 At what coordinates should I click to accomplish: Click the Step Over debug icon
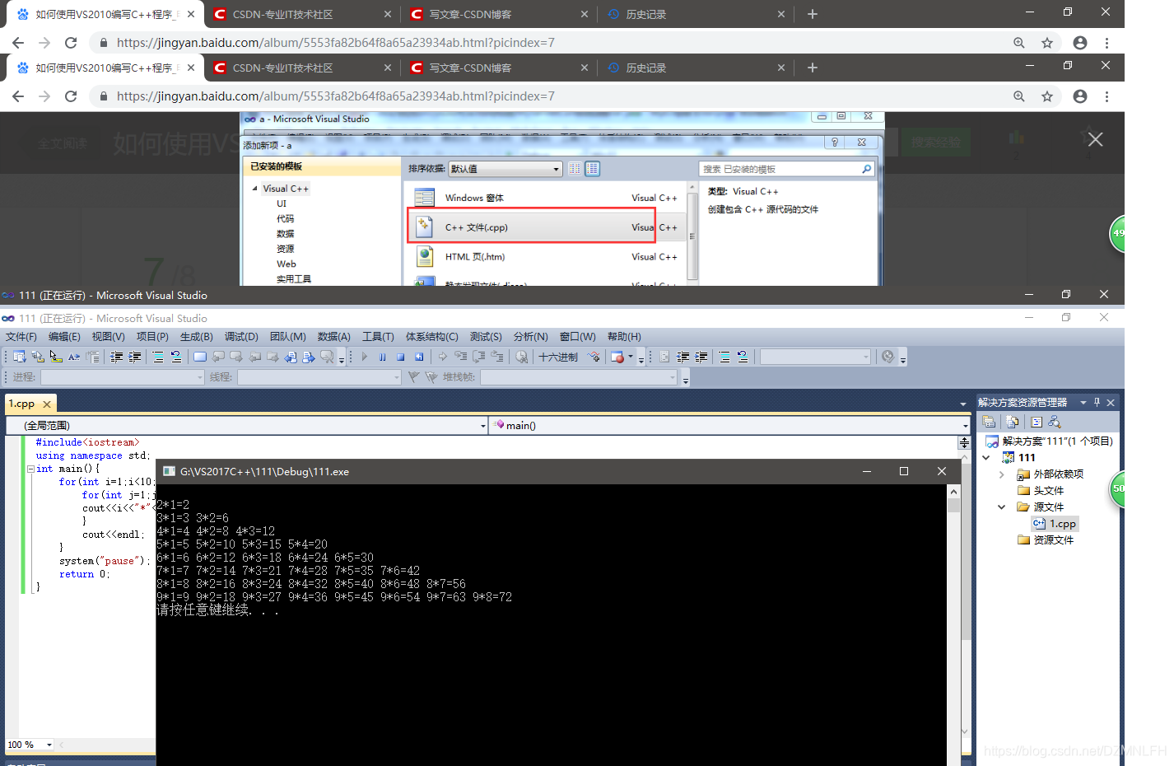(478, 357)
